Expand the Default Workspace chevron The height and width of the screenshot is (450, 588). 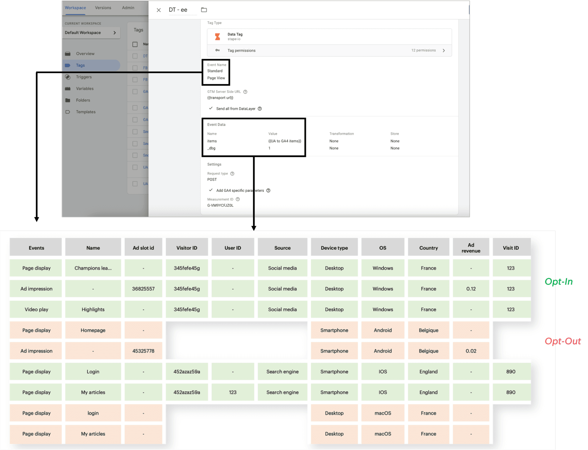(115, 33)
